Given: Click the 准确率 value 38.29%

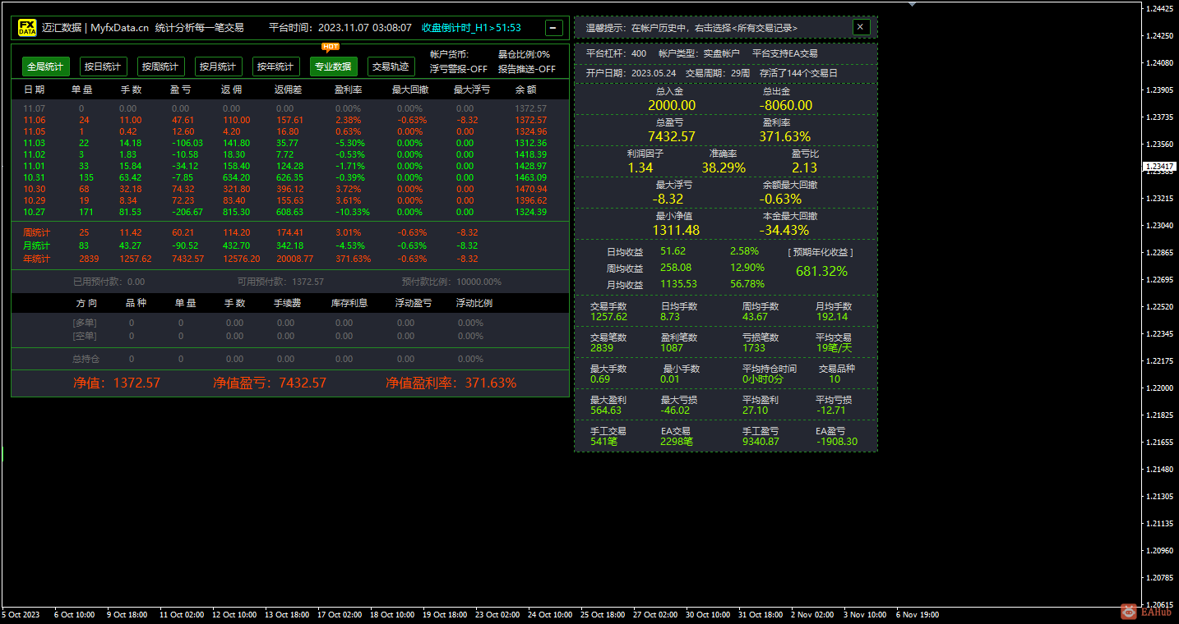Looking at the screenshot, I should coord(724,167).
